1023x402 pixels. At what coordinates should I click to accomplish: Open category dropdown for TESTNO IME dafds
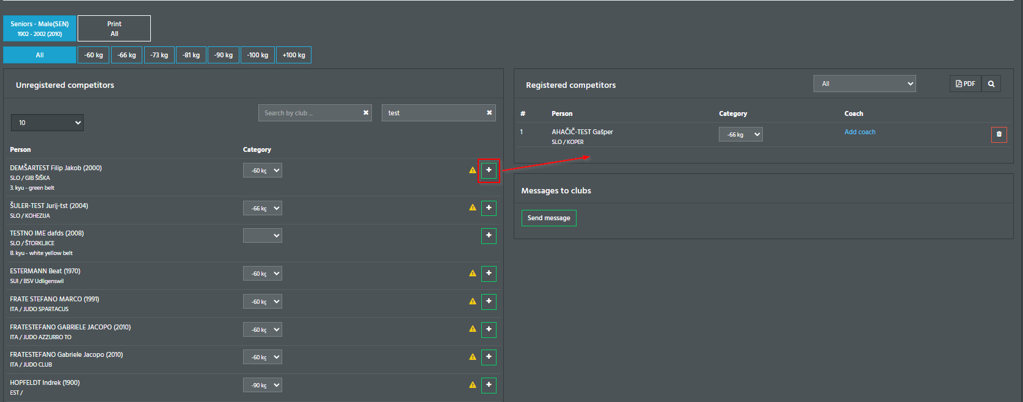coord(262,235)
